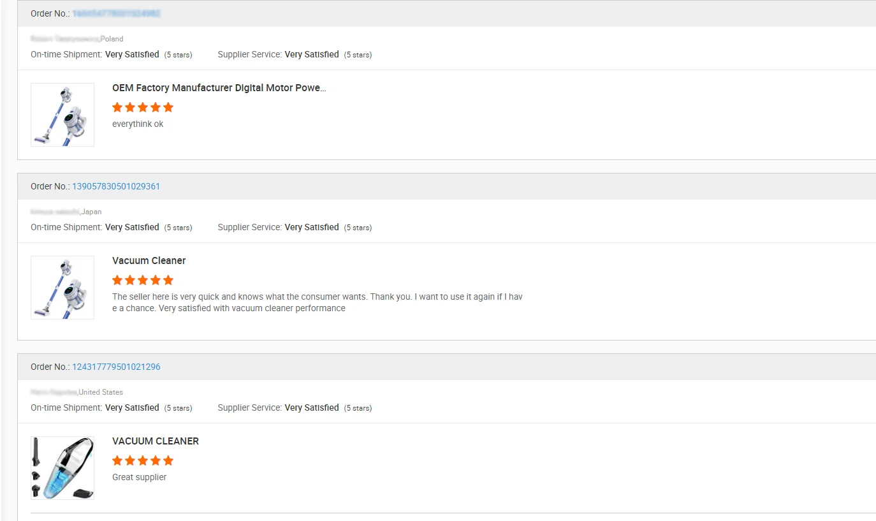Screen dimensions: 876x521
Task: Click the handheld vacuum thumbnail image
Action: [x=62, y=468]
